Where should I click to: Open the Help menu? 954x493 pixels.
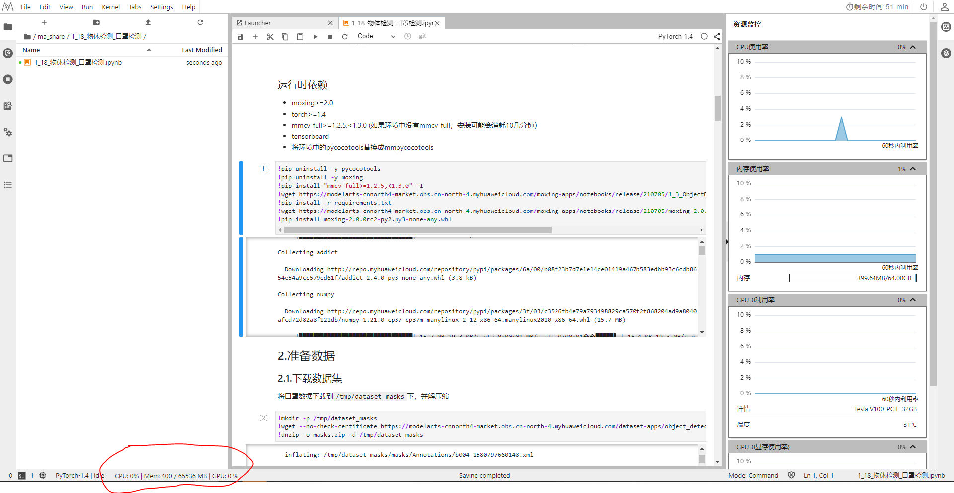[x=189, y=7]
